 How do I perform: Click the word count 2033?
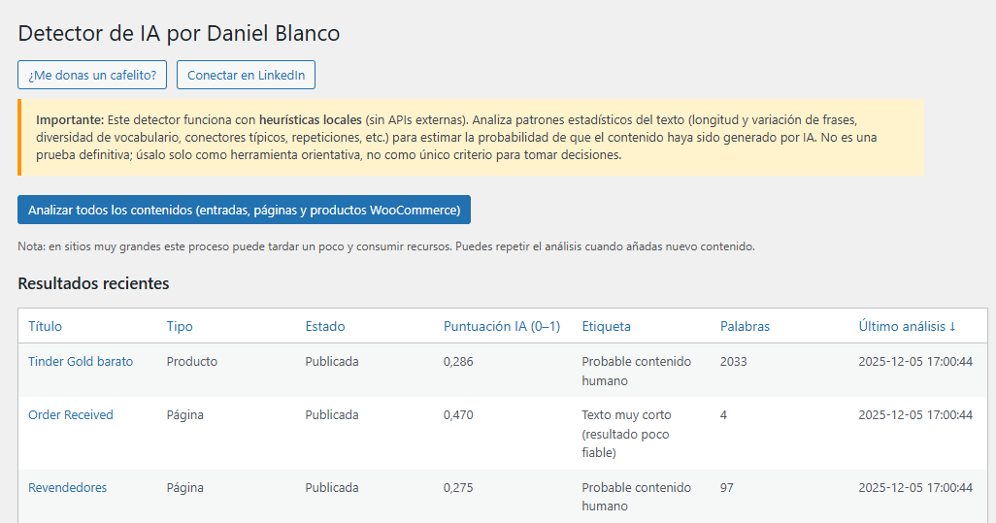(x=734, y=361)
